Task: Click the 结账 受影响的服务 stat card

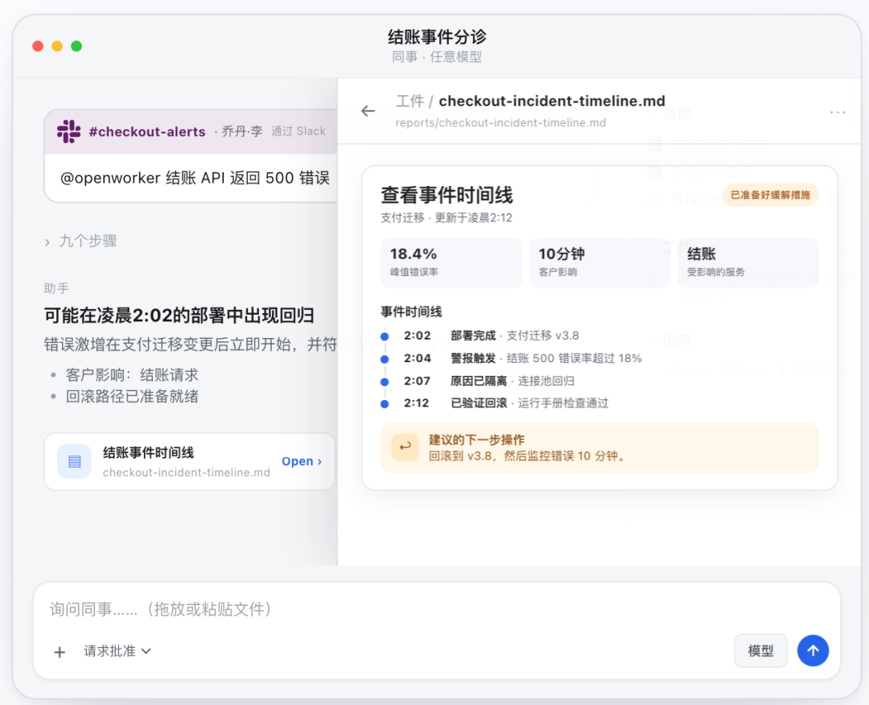Action: [x=748, y=262]
